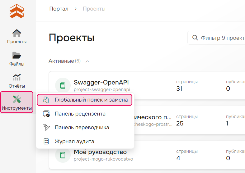Click the page count 31
Image resolution: width=245 pixels, height=173 pixels.
[x=179, y=89]
